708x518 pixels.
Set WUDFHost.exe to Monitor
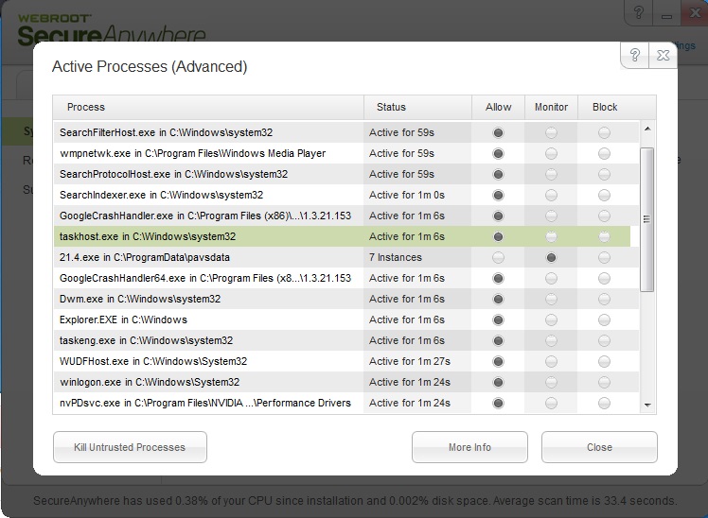(x=551, y=361)
